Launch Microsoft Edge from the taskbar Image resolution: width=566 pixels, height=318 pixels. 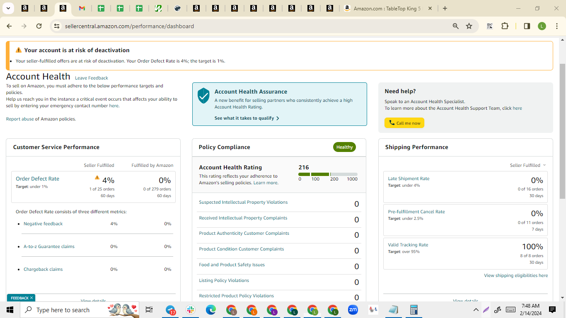pos(211,310)
